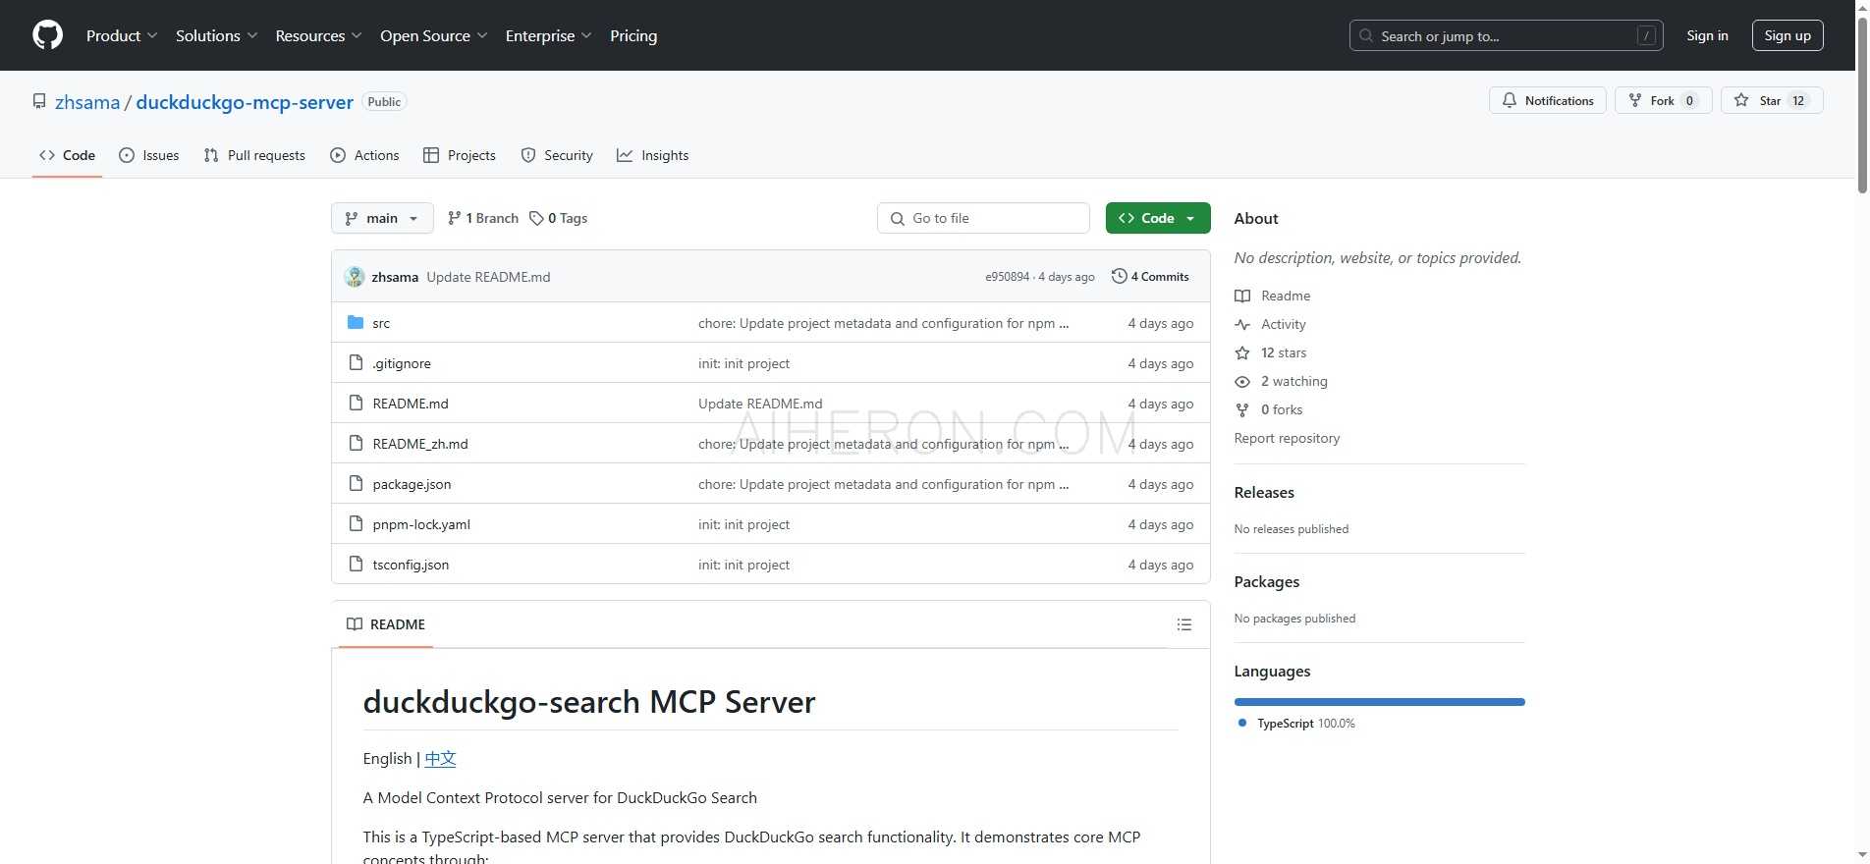
Task: Expand the Open Source menu
Action: pos(433,35)
